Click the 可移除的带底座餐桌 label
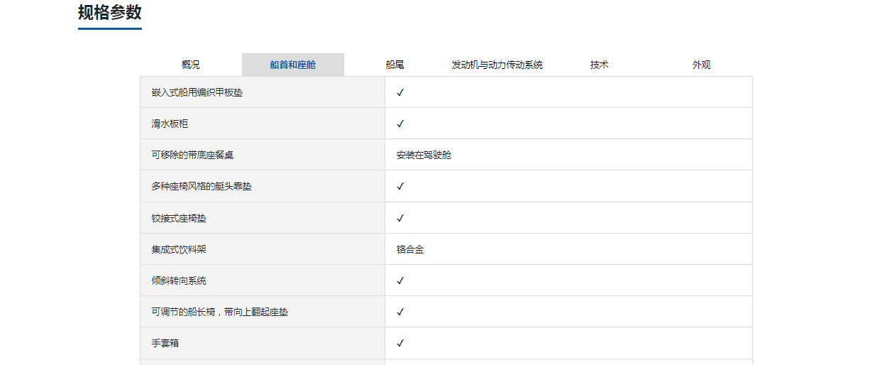892x365 pixels. 192,155
